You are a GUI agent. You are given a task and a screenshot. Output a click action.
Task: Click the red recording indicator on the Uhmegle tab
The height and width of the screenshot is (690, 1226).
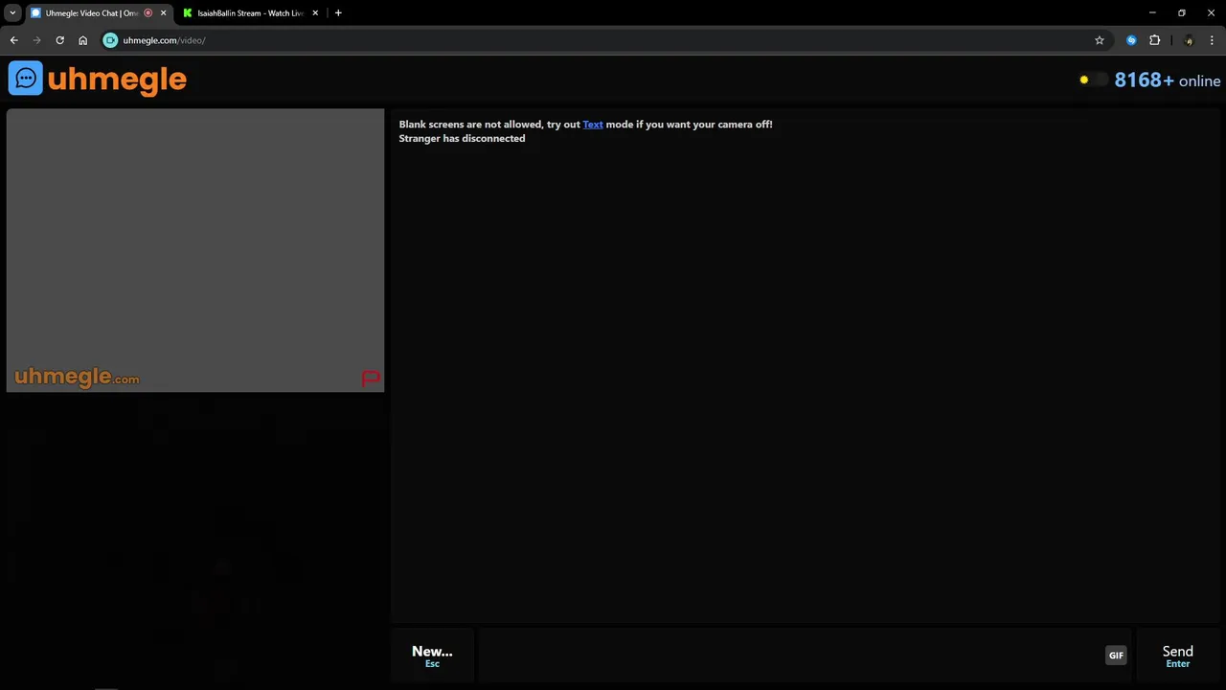point(148,13)
